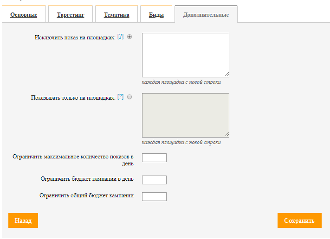Viewport: 330px width, 239px height.
Task: Open help icon for Исключить показ на площадках
Action: click(120, 37)
